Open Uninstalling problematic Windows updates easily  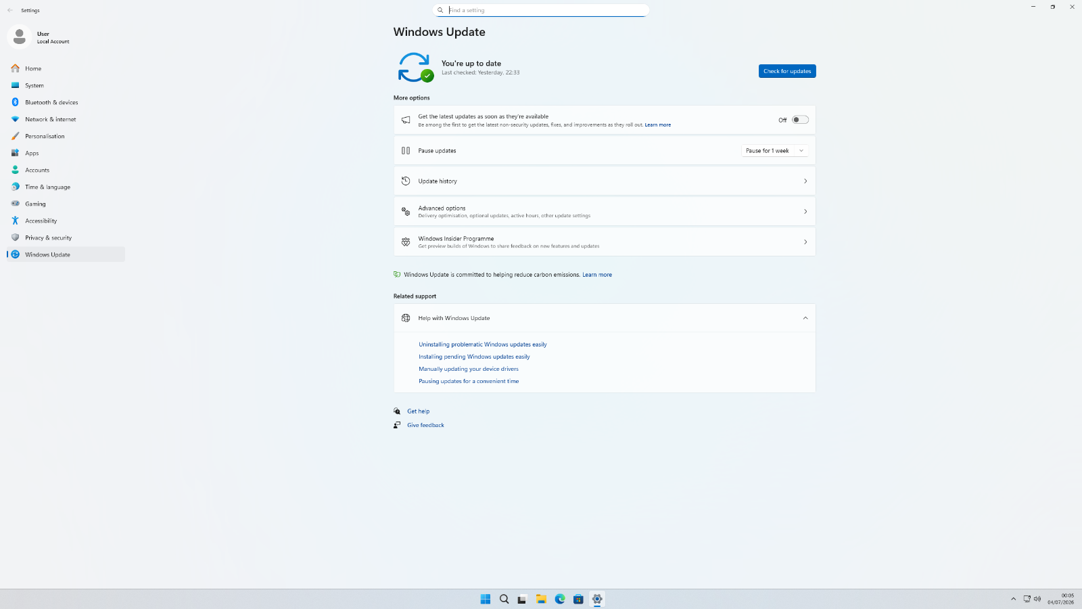tap(483, 344)
